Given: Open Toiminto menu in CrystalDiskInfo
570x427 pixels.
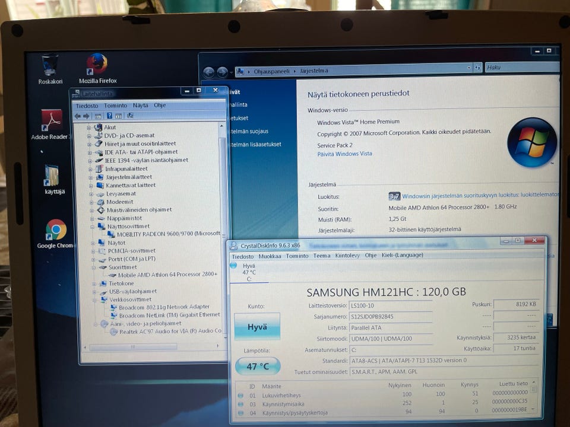Looking at the screenshot, I should click(x=297, y=256).
